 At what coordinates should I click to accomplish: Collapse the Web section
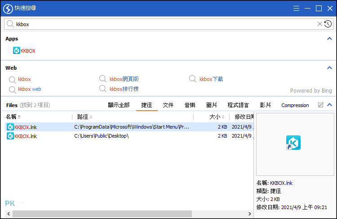coord(329,68)
